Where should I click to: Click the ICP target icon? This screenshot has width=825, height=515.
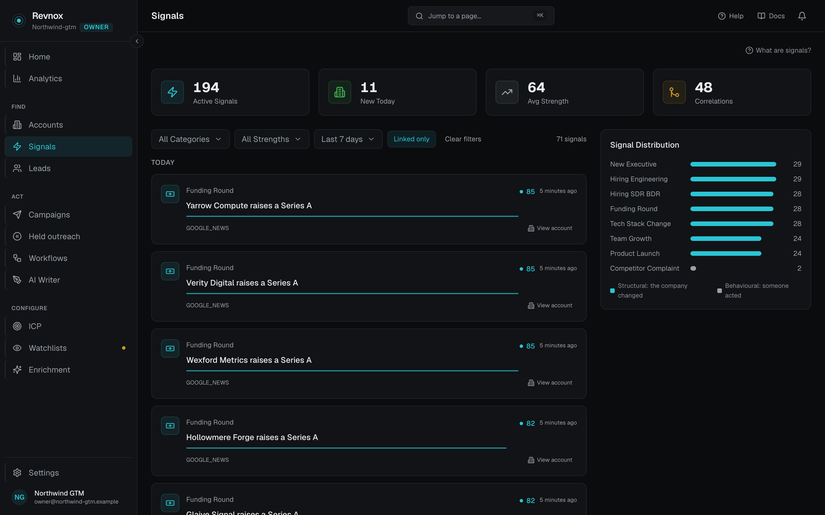pos(17,326)
